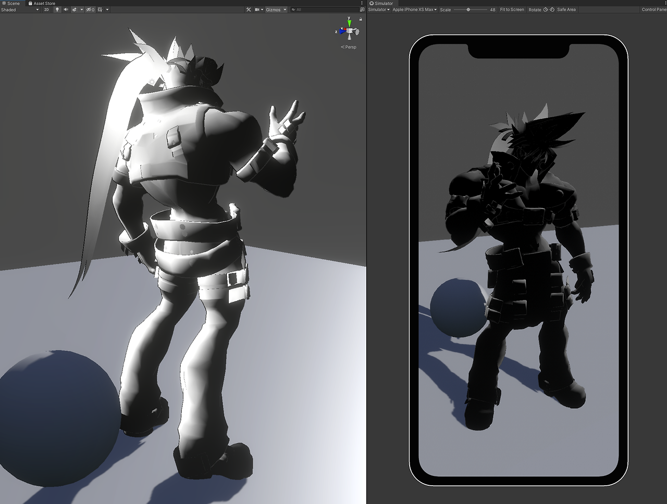Toggle hidden objects visibility with the eye icon
Viewport: 667px width, 504px height.
90,10
